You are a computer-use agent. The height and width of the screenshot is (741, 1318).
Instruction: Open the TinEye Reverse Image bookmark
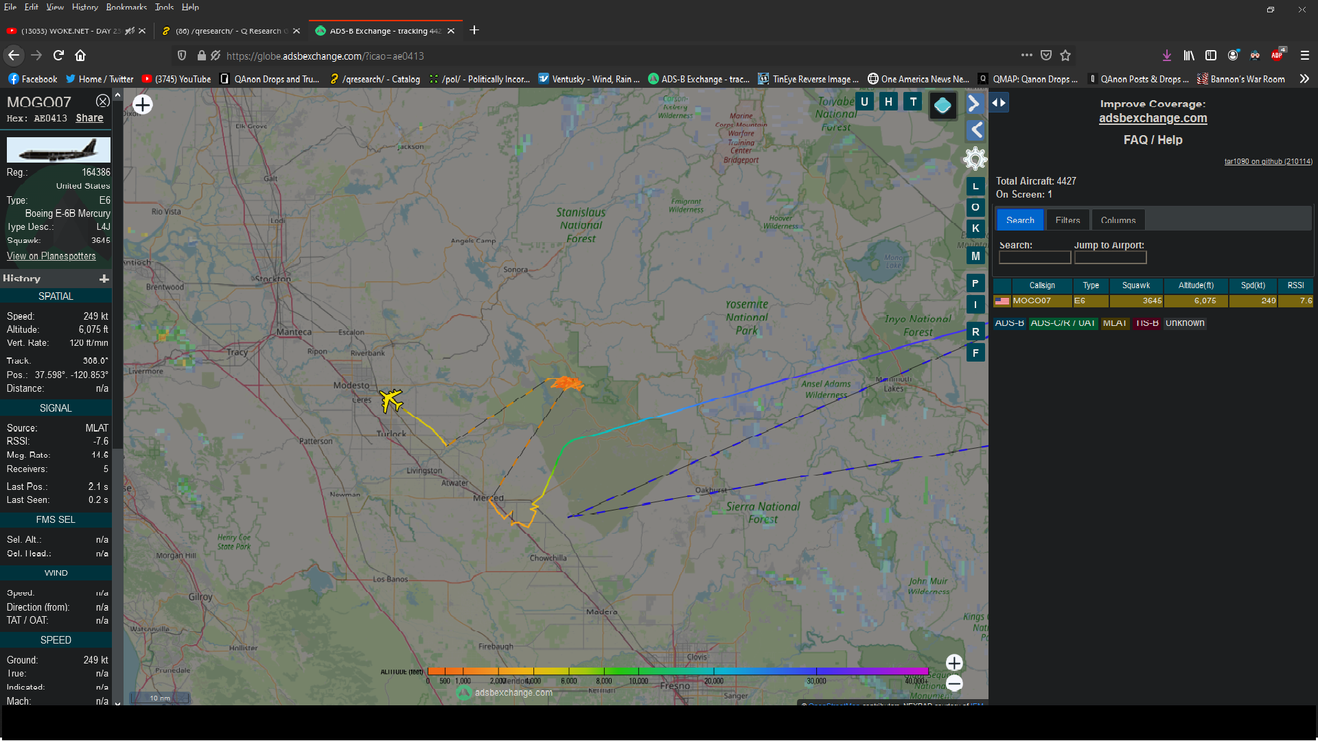coord(808,79)
